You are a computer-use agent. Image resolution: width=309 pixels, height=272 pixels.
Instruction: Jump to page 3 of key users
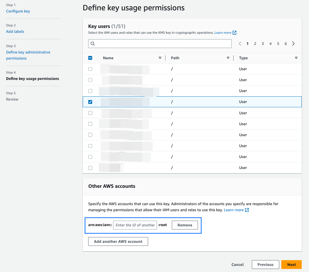point(263,44)
